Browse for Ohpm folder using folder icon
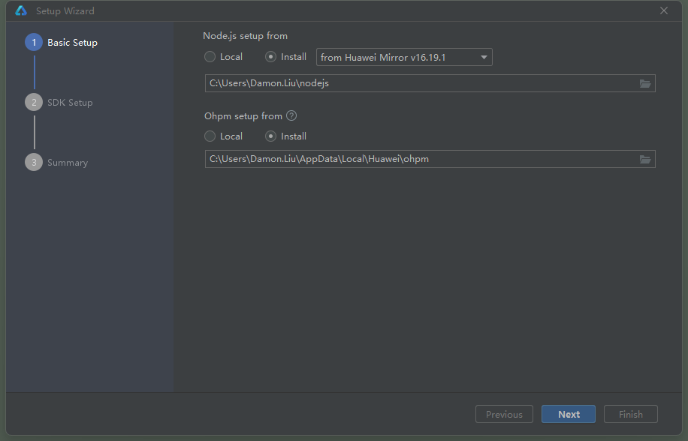 pos(644,159)
